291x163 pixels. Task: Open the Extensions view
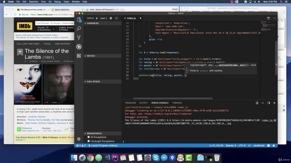pos(79,56)
